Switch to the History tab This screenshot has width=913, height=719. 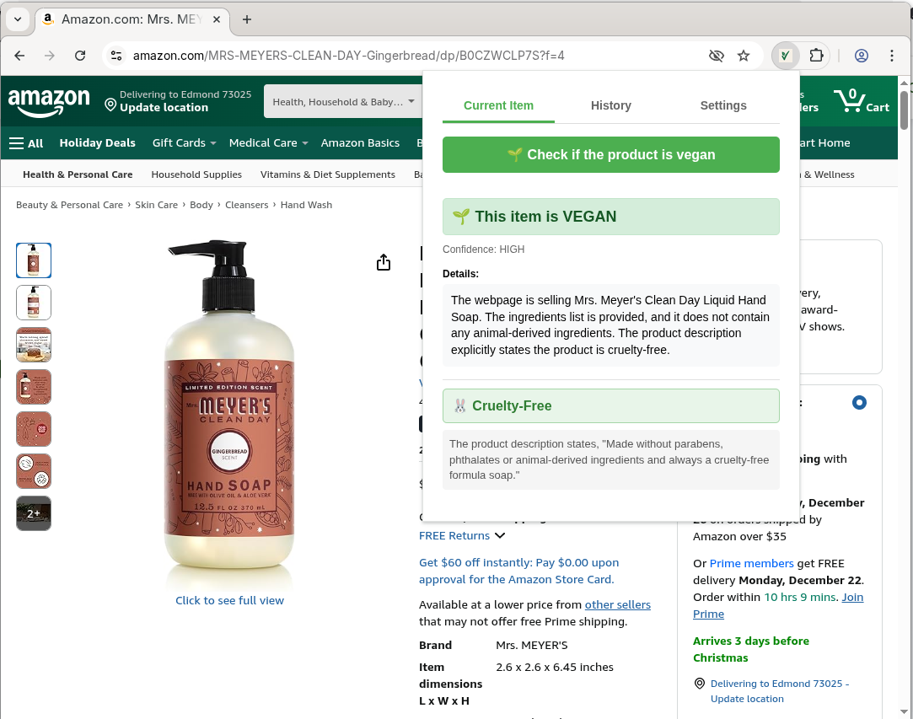610,105
